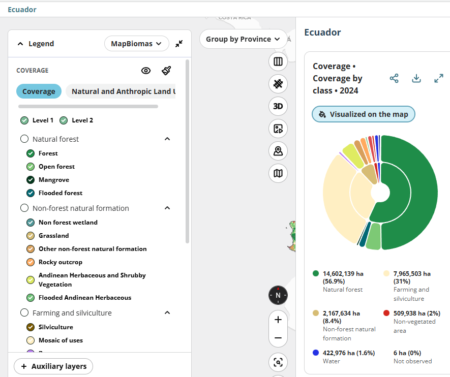Click the Visualized on the map button

[x=363, y=114]
